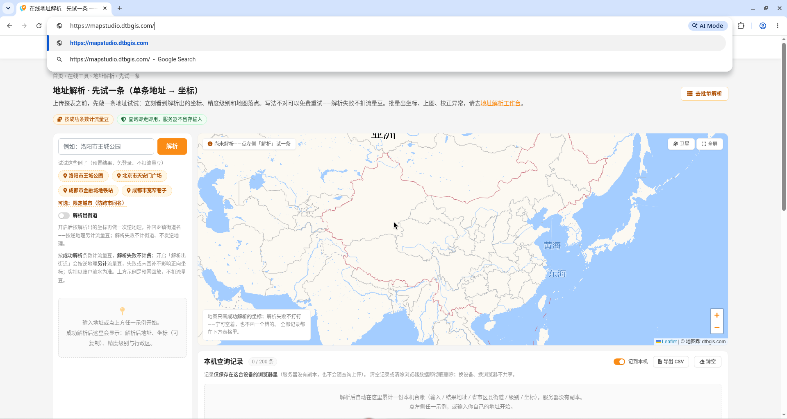Choose the Google Search suggestion row
Screen dimensions: 787x419
pyautogui.click(x=387, y=59)
